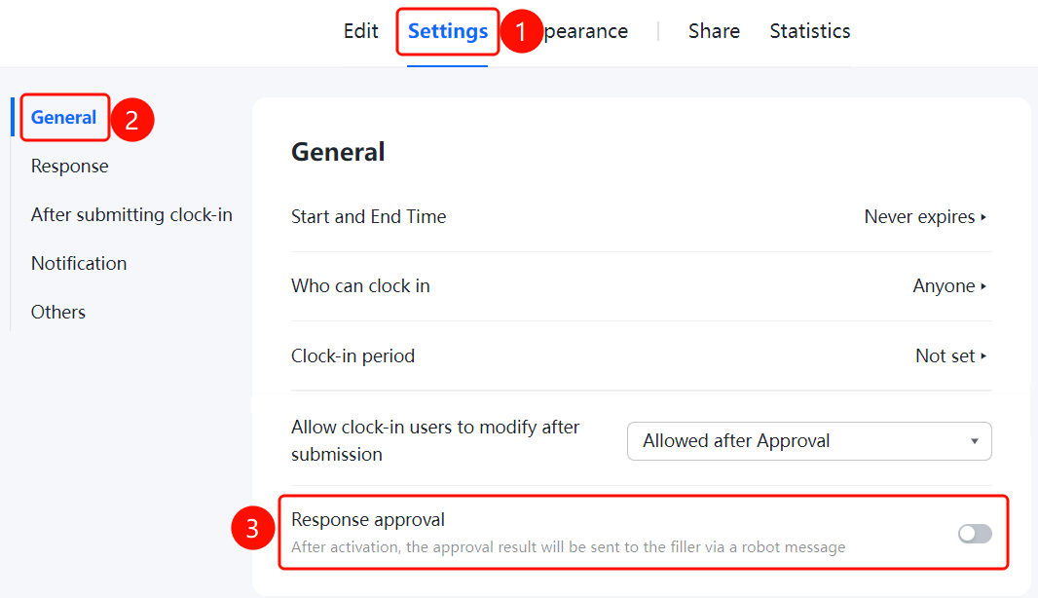Open After submitting clock-in settings

[131, 214]
